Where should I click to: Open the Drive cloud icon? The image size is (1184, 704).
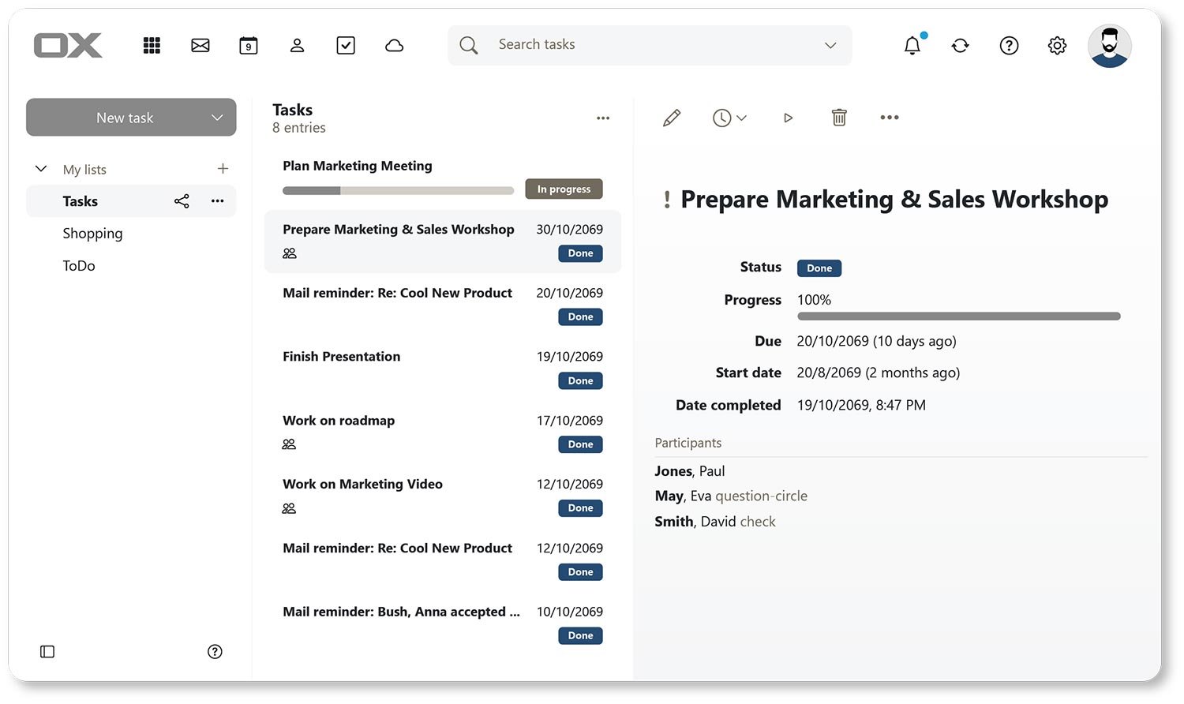[394, 45]
